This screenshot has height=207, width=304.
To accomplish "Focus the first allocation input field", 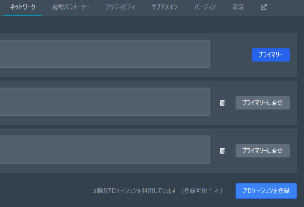I will tap(104, 54).
